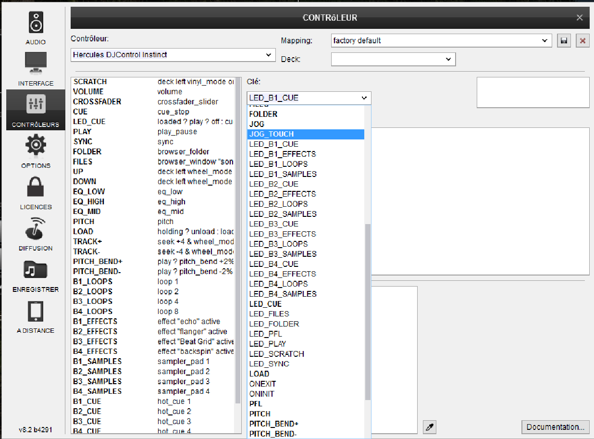Select the PITCH_BEND- mapping row

[x=153, y=272]
